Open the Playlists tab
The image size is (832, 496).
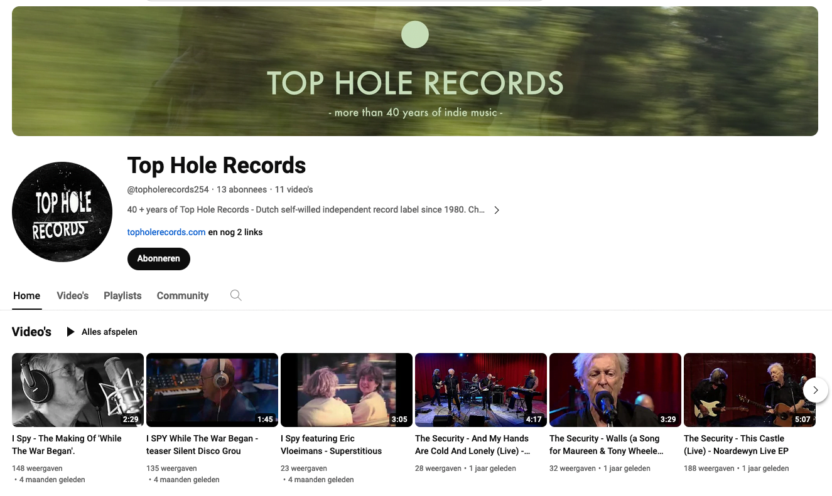[x=122, y=295]
